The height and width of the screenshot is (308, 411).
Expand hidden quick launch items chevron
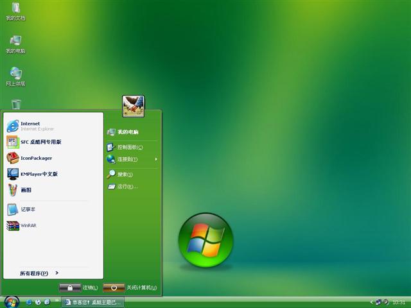(57, 300)
